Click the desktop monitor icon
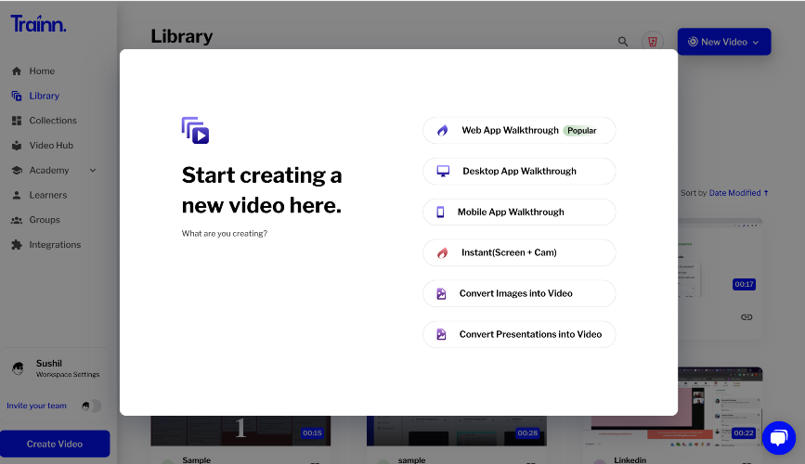The width and height of the screenshot is (805, 464). pos(443,171)
